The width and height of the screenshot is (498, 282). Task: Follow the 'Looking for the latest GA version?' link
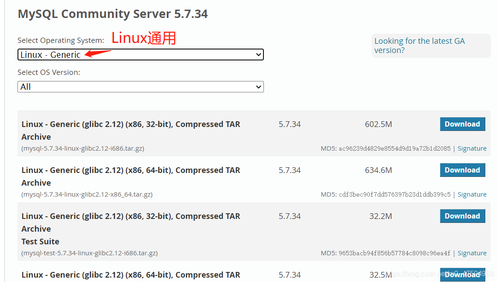click(419, 46)
